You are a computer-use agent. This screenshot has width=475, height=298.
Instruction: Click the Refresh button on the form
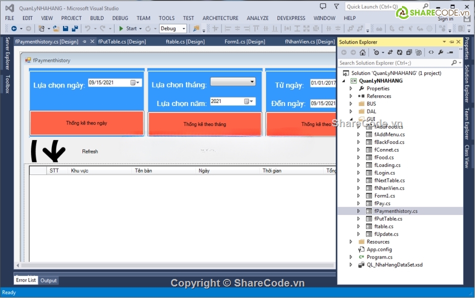[90, 151]
